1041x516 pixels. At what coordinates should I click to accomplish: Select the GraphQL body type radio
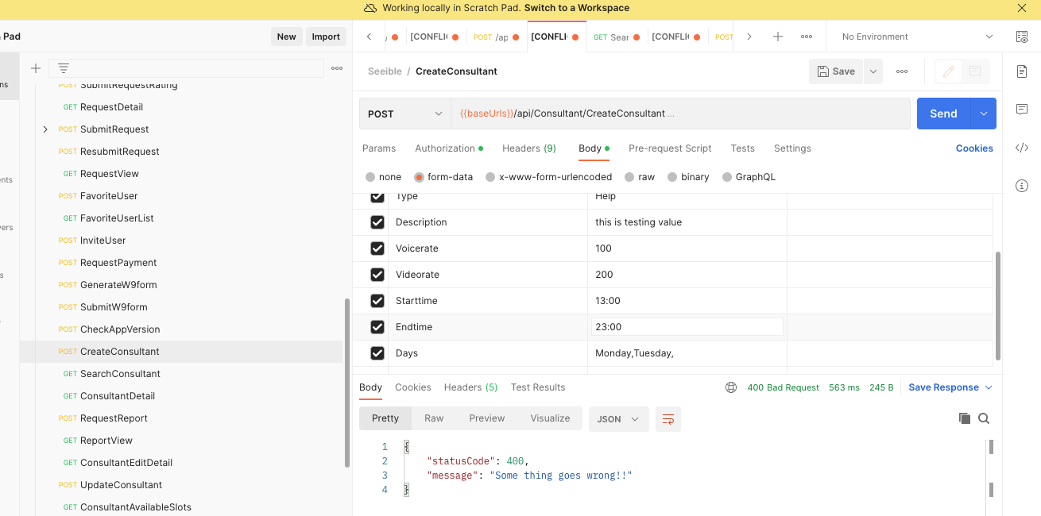click(727, 177)
